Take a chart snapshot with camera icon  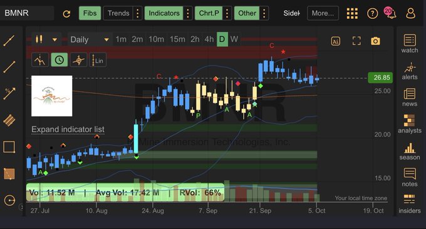point(375,41)
